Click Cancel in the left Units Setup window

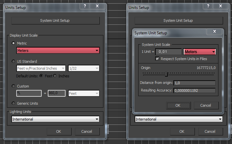coord(87,131)
